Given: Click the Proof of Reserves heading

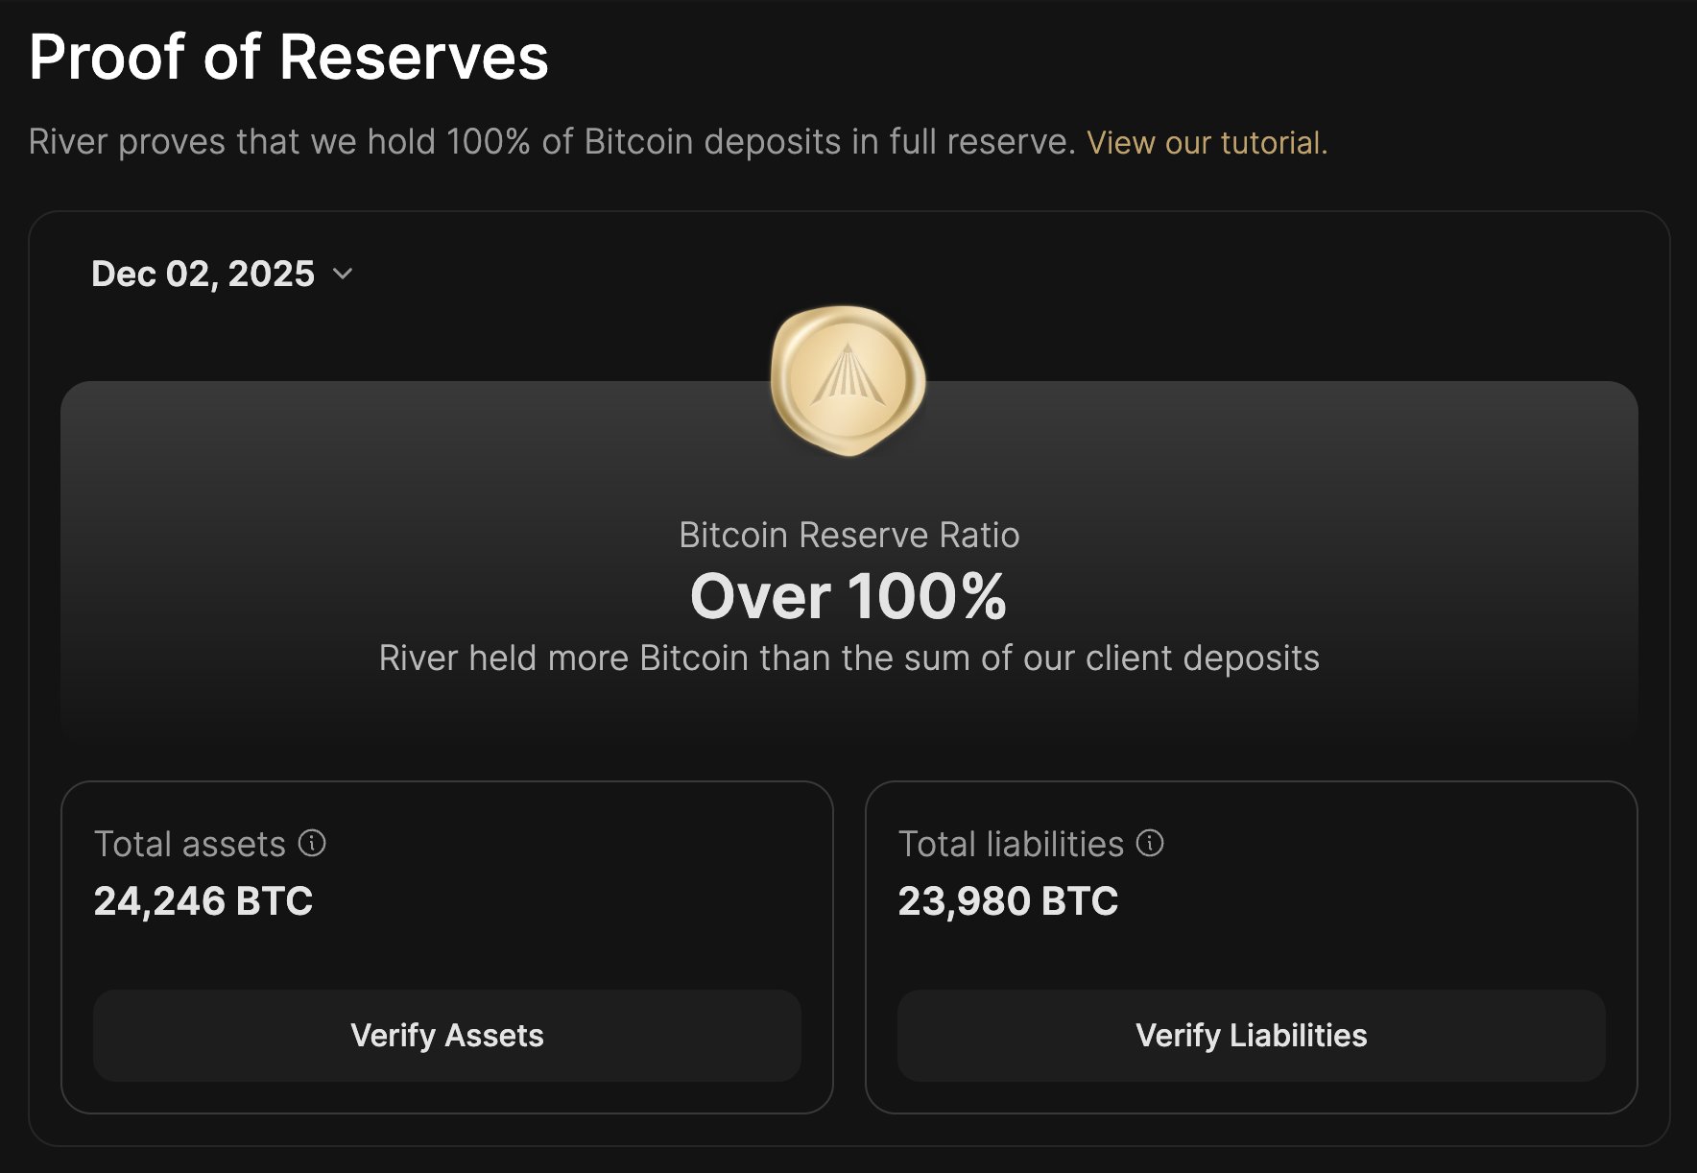Looking at the screenshot, I should click(x=288, y=57).
